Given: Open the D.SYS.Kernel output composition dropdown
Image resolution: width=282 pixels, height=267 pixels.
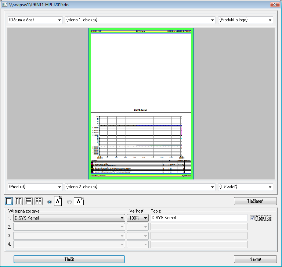Looking at the screenshot, I should (x=69, y=218).
